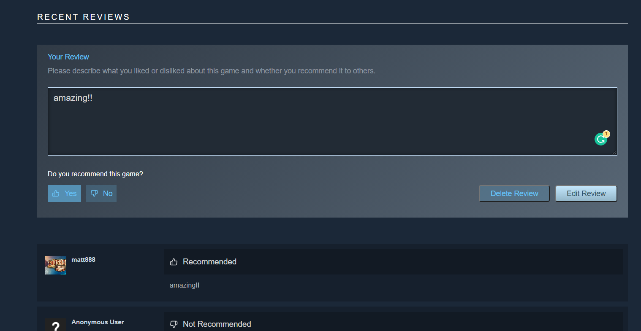Click the Not Recommended review label
The height and width of the screenshot is (331, 641).
click(217, 324)
